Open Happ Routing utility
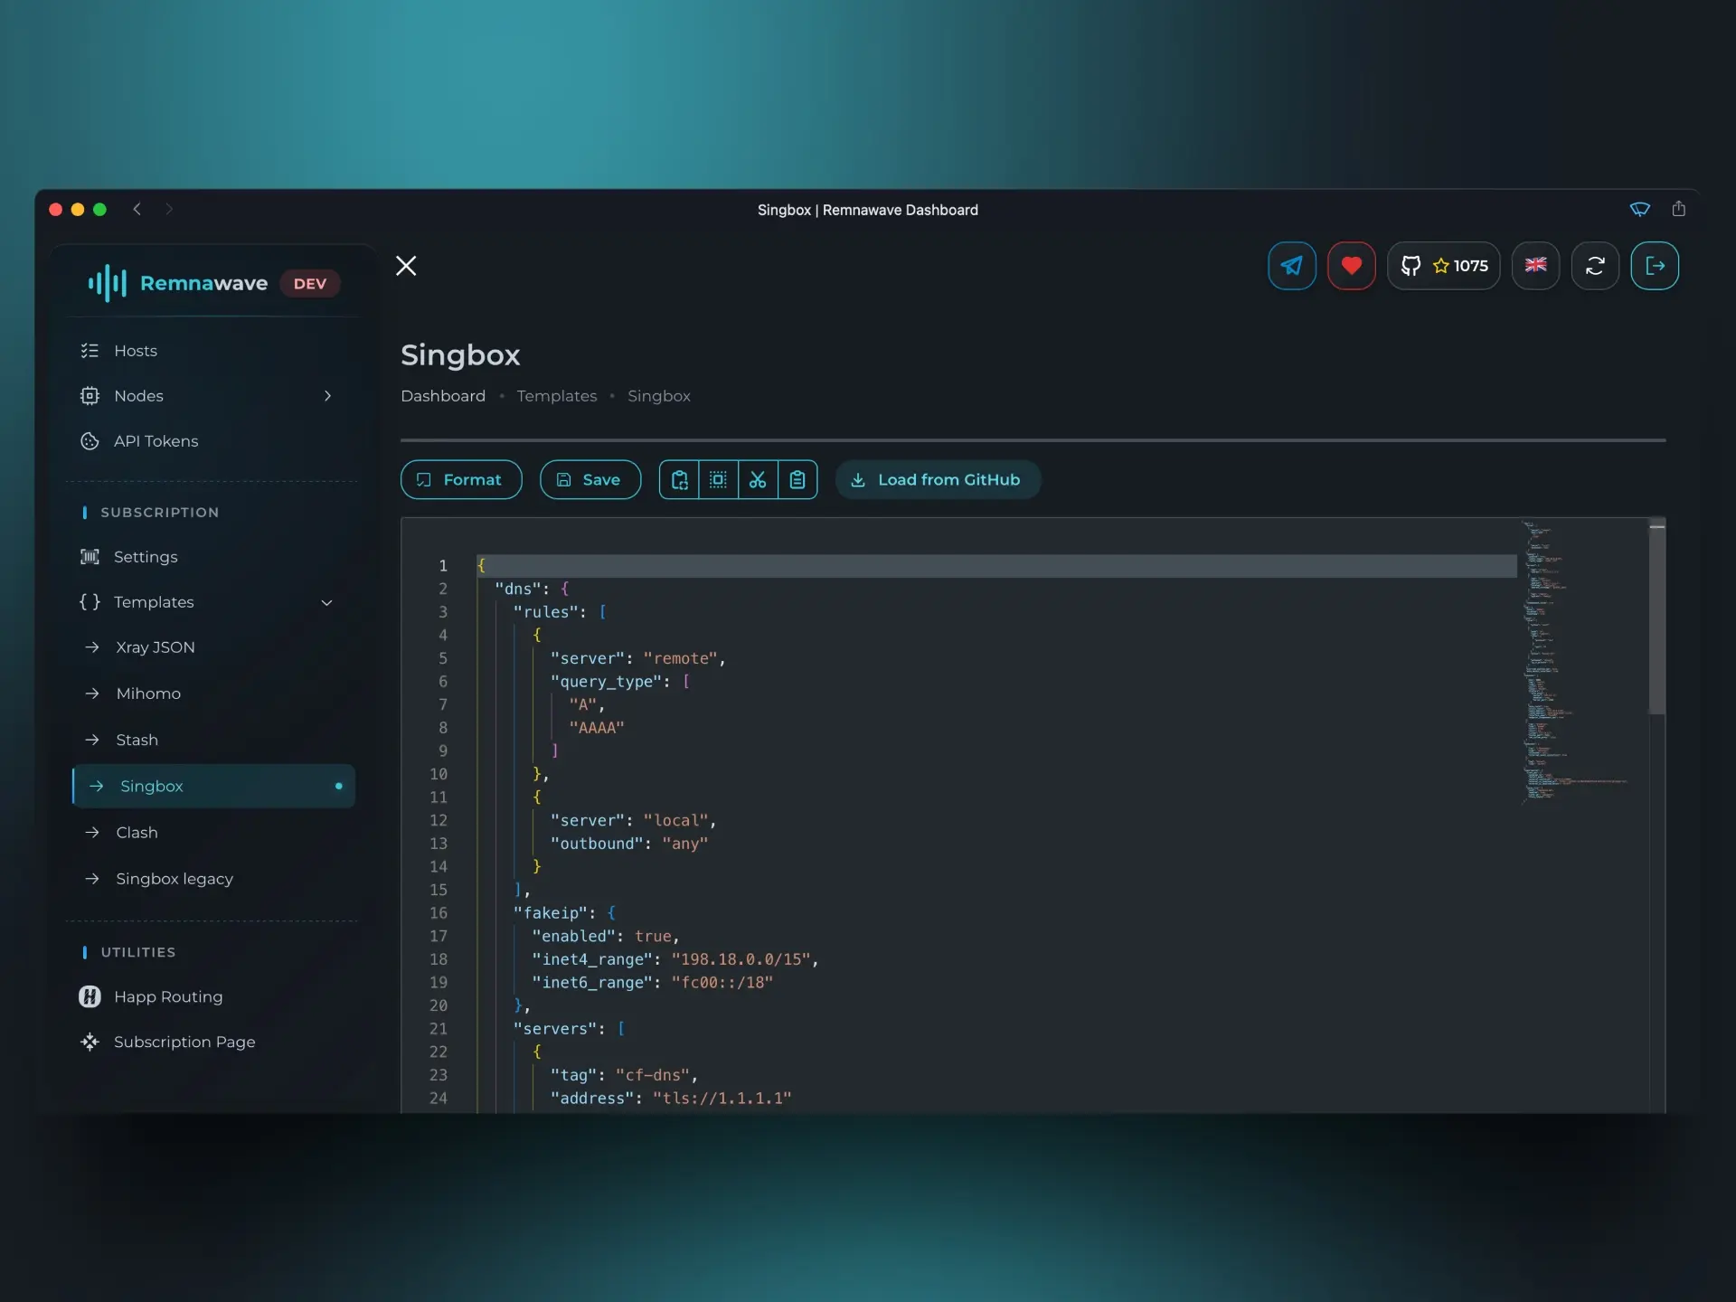Viewport: 1736px width, 1302px height. coord(212,996)
